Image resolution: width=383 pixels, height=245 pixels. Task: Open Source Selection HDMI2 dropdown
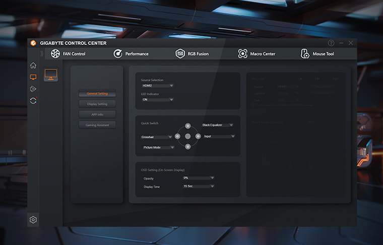(x=158, y=86)
